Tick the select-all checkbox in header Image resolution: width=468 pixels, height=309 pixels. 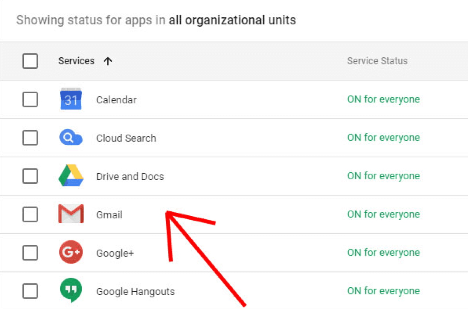pos(30,61)
